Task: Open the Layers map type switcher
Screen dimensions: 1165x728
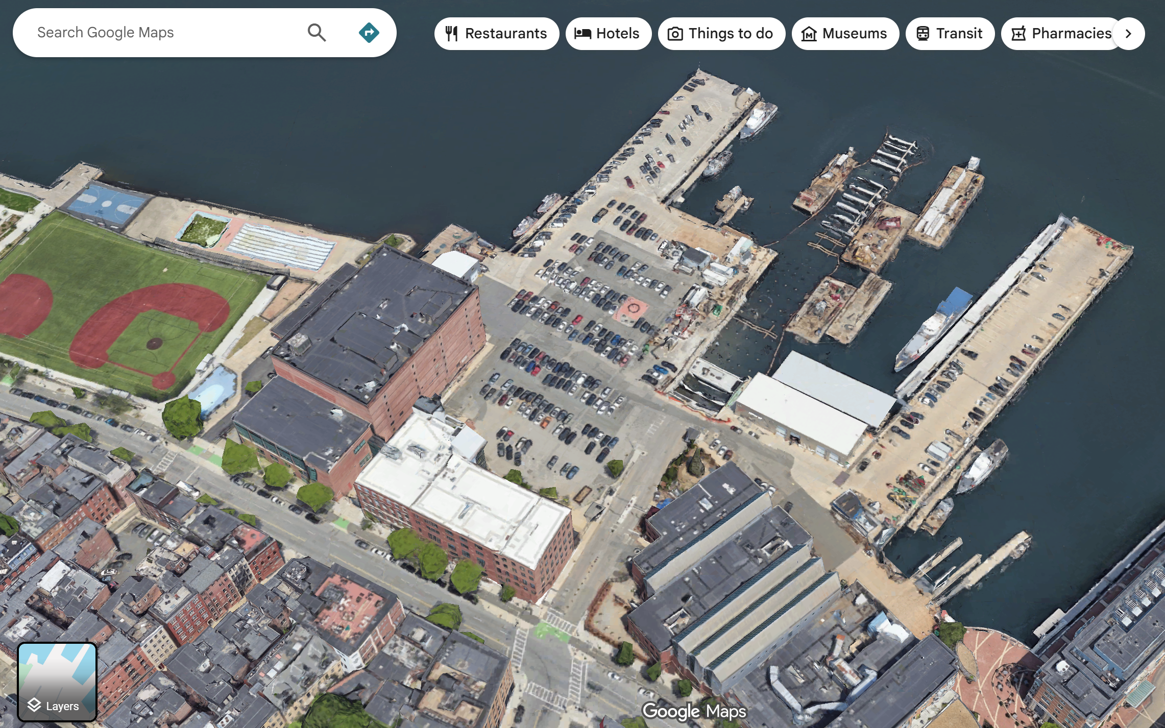Action: pos(57,682)
